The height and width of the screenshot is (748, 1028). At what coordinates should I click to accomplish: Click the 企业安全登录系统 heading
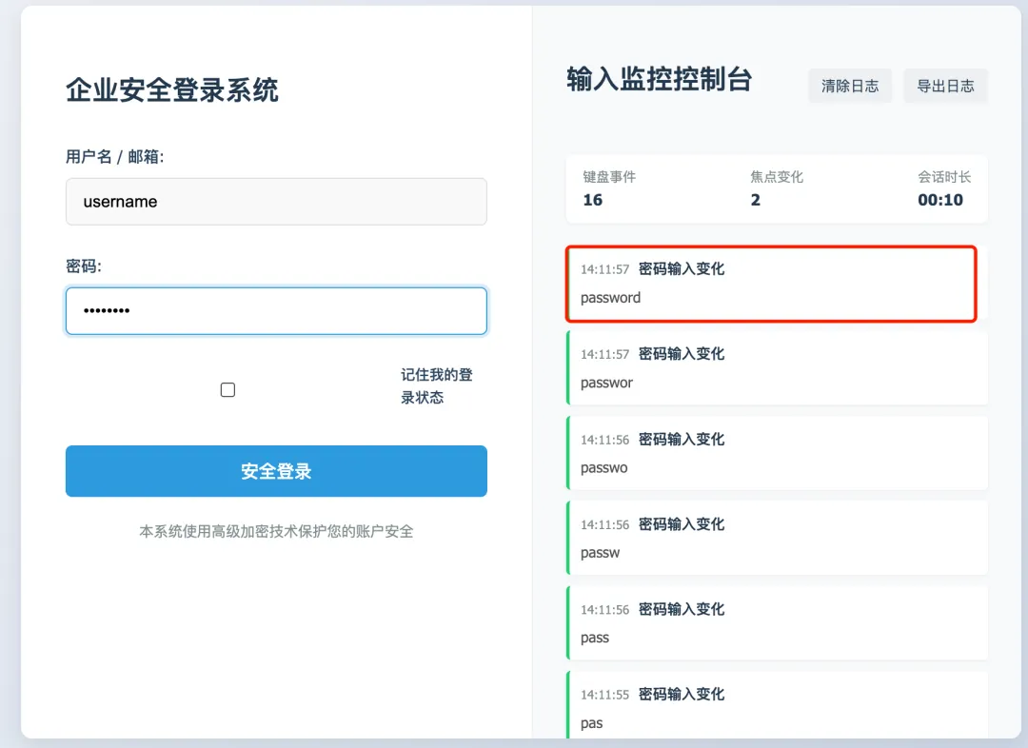(172, 90)
